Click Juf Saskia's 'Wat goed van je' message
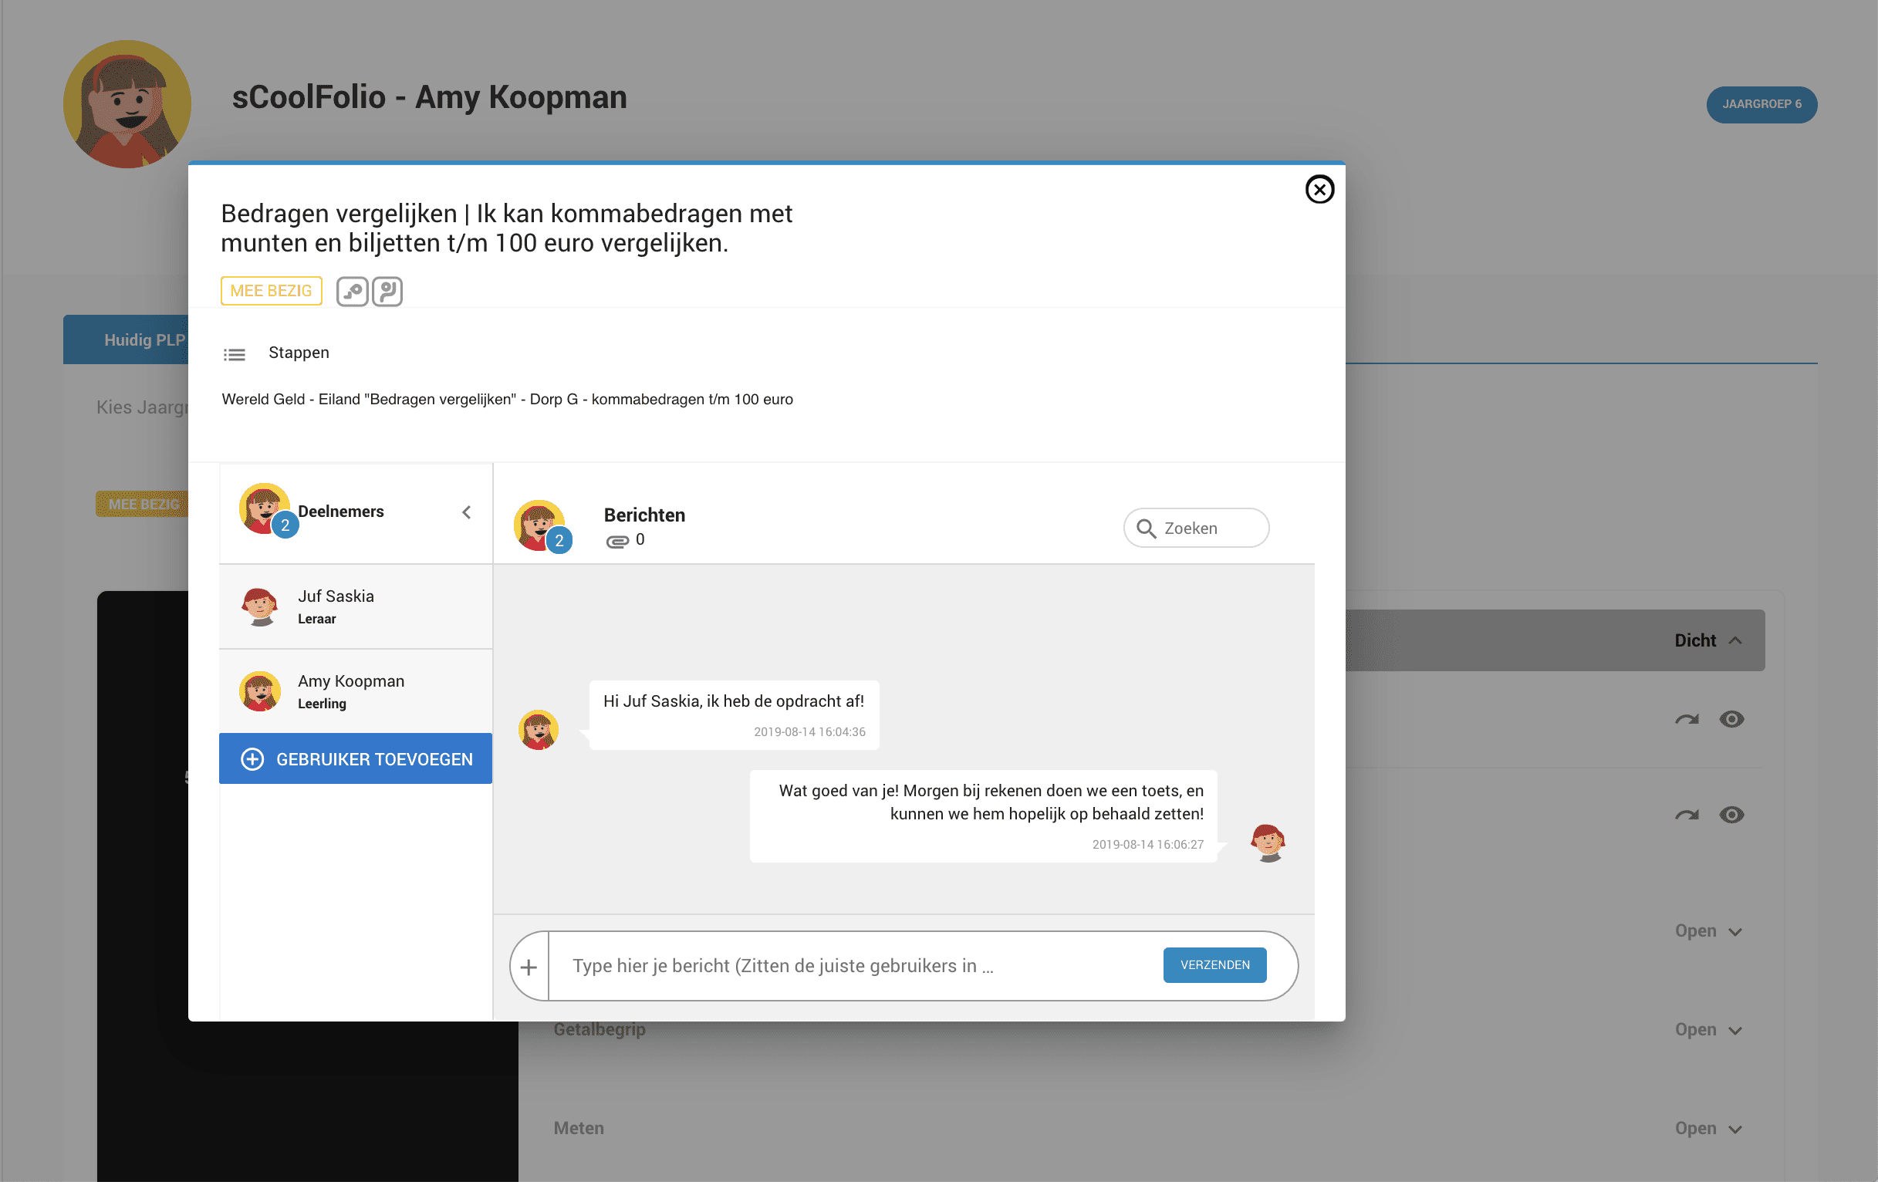The width and height of the screenshot is (1878, 1182). [984, 816]
